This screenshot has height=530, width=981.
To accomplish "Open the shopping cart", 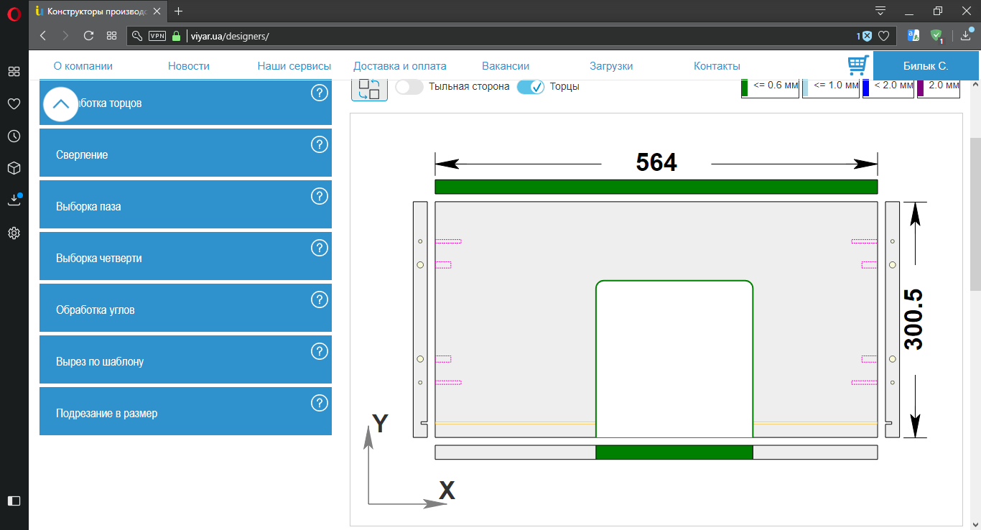I will click(x=857, y=65).
